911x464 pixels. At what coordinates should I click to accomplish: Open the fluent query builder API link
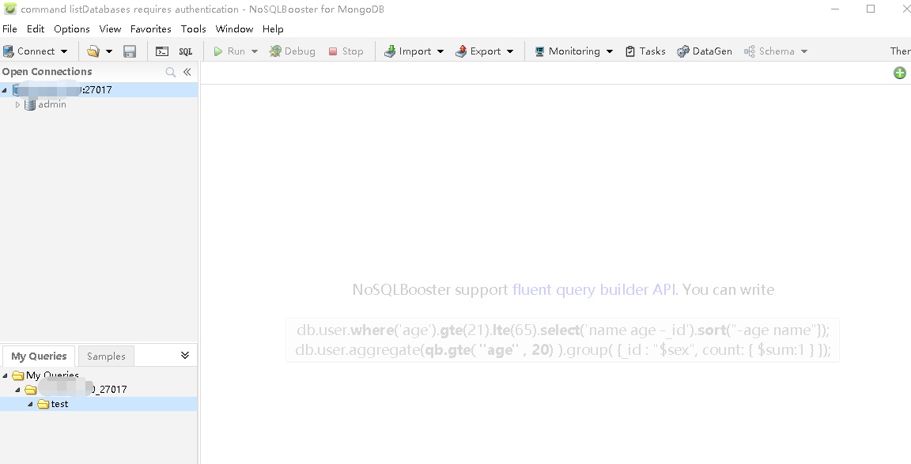pyautogui.click(x=593, y=289)
